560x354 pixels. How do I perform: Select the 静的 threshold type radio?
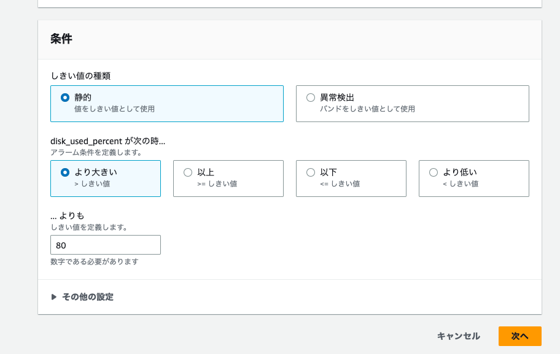tap(65, 98)
